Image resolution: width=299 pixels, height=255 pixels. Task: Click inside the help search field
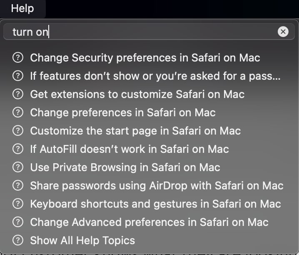pos(142,32)
